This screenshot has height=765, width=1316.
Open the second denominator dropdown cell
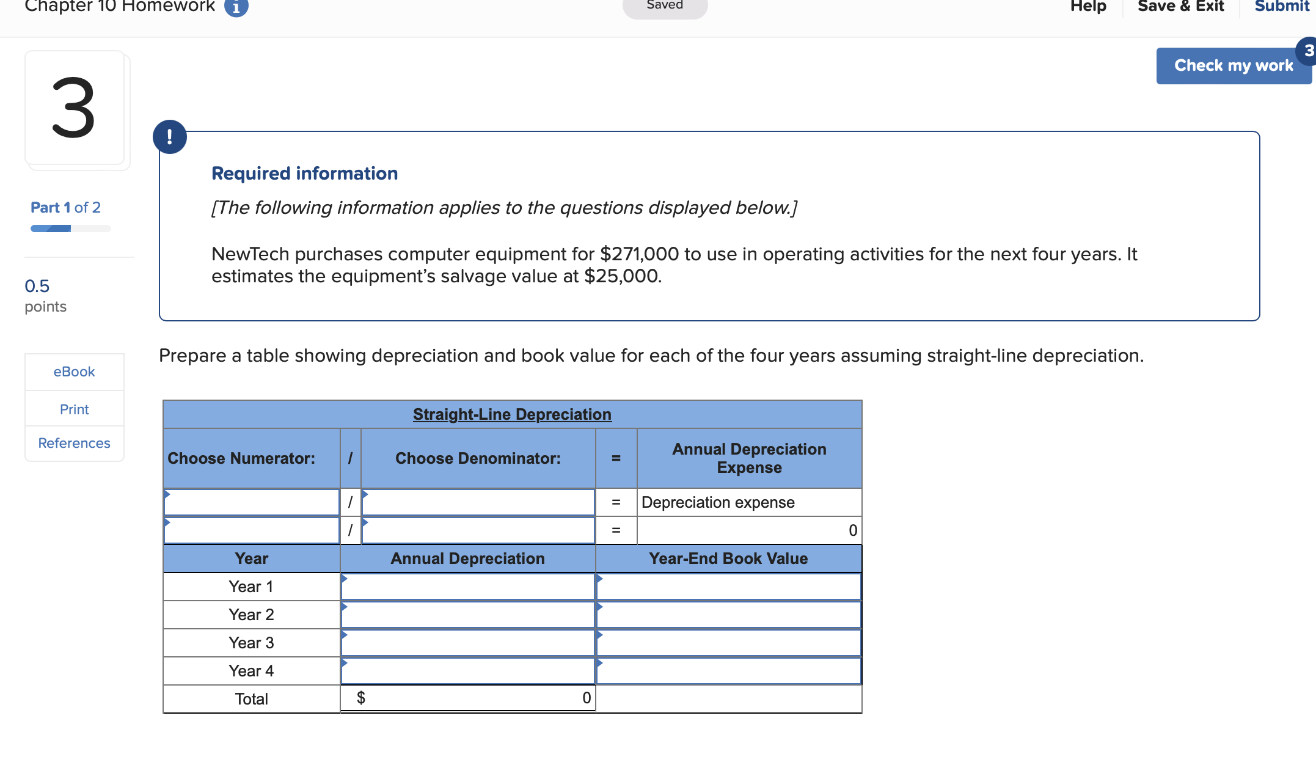(x=478, y=530)
